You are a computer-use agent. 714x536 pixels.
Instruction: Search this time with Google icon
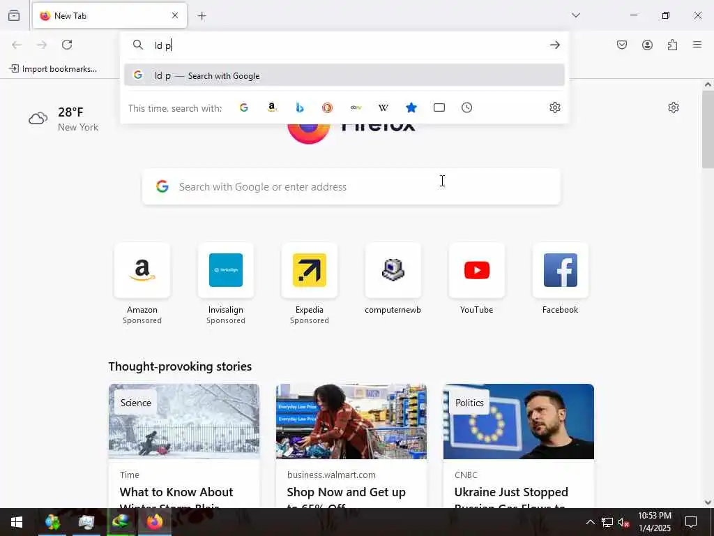(244, 107)
